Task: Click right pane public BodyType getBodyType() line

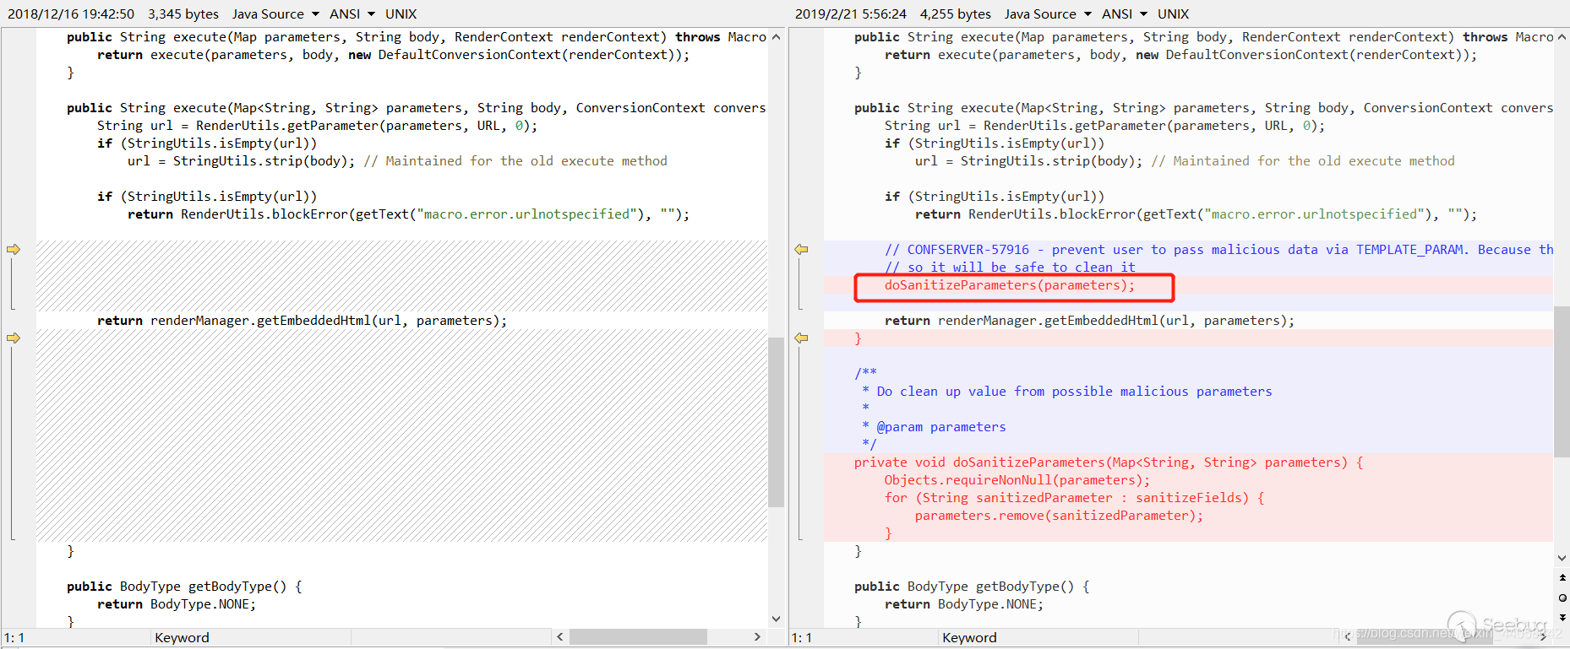Action: point(972,587)
